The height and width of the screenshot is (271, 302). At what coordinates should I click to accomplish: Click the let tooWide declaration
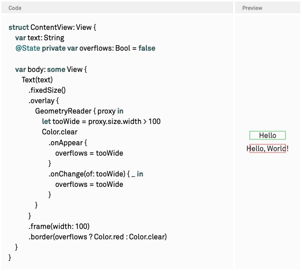[101, 121]
